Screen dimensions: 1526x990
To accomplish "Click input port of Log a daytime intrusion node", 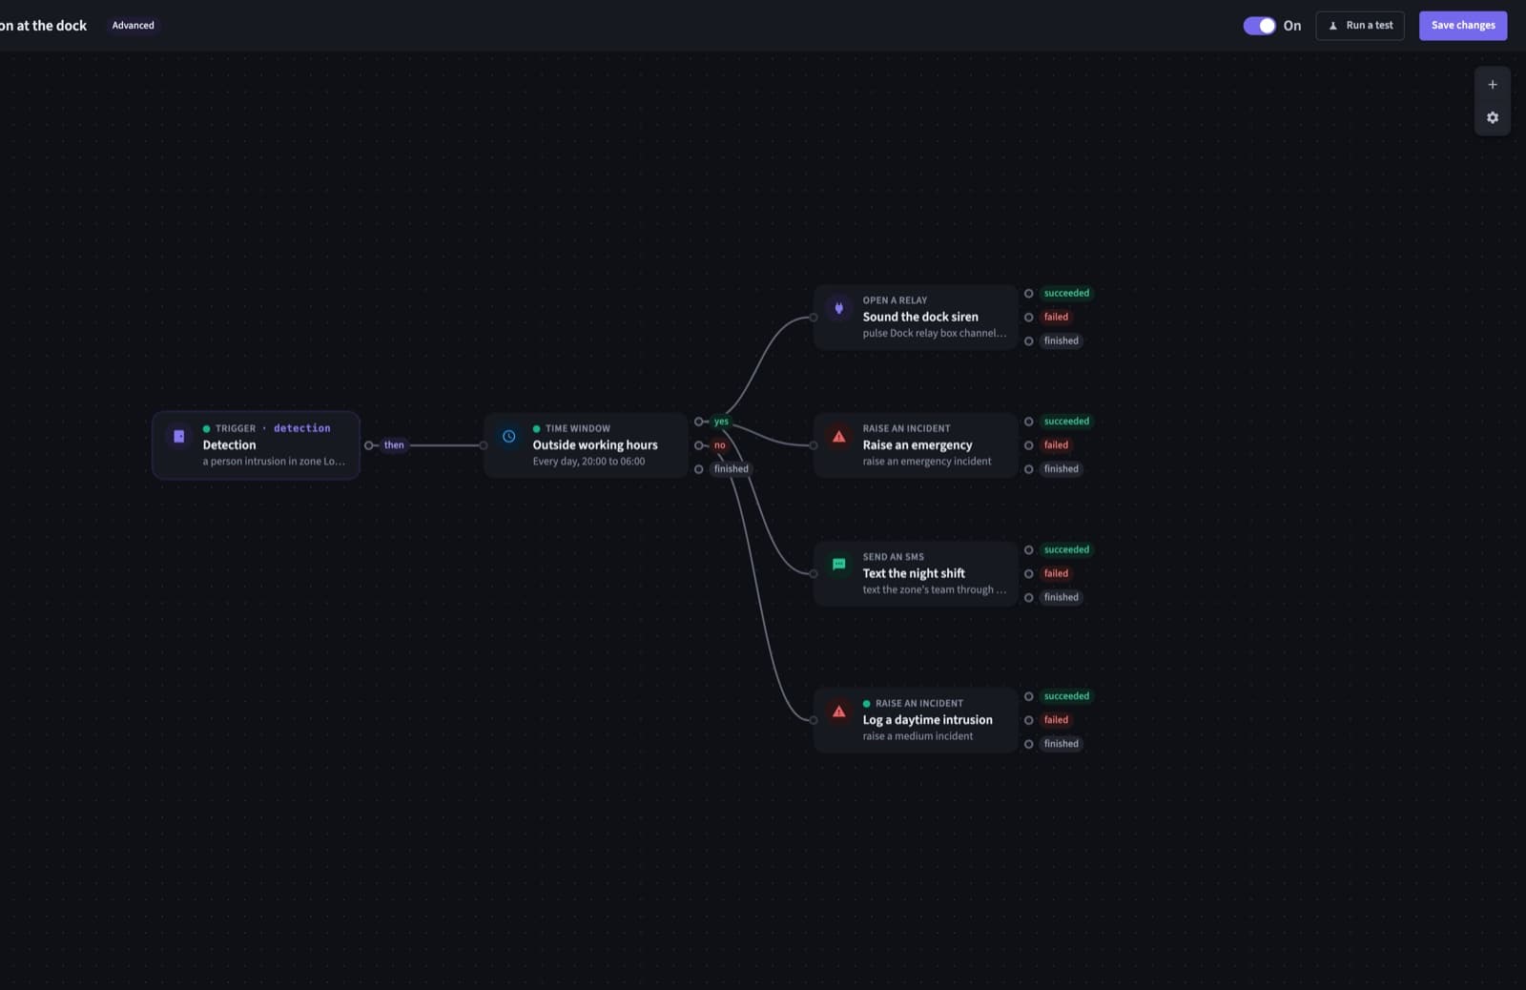I will point(814,720).
